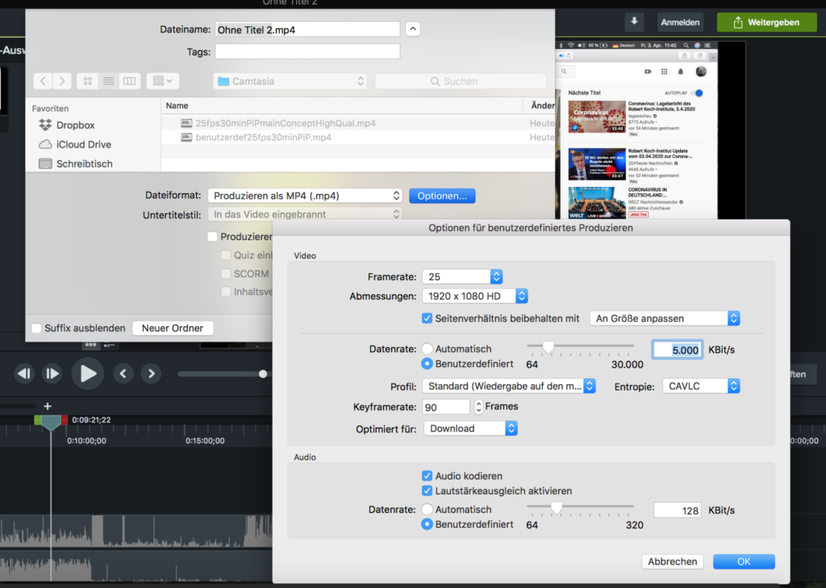The width and height of the screenshot is (826, 588).
Task: Play the video with the Play button
Action: [x=87, y=374]
